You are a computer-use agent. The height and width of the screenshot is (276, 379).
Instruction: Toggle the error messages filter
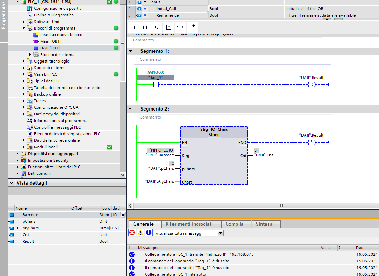132,233
